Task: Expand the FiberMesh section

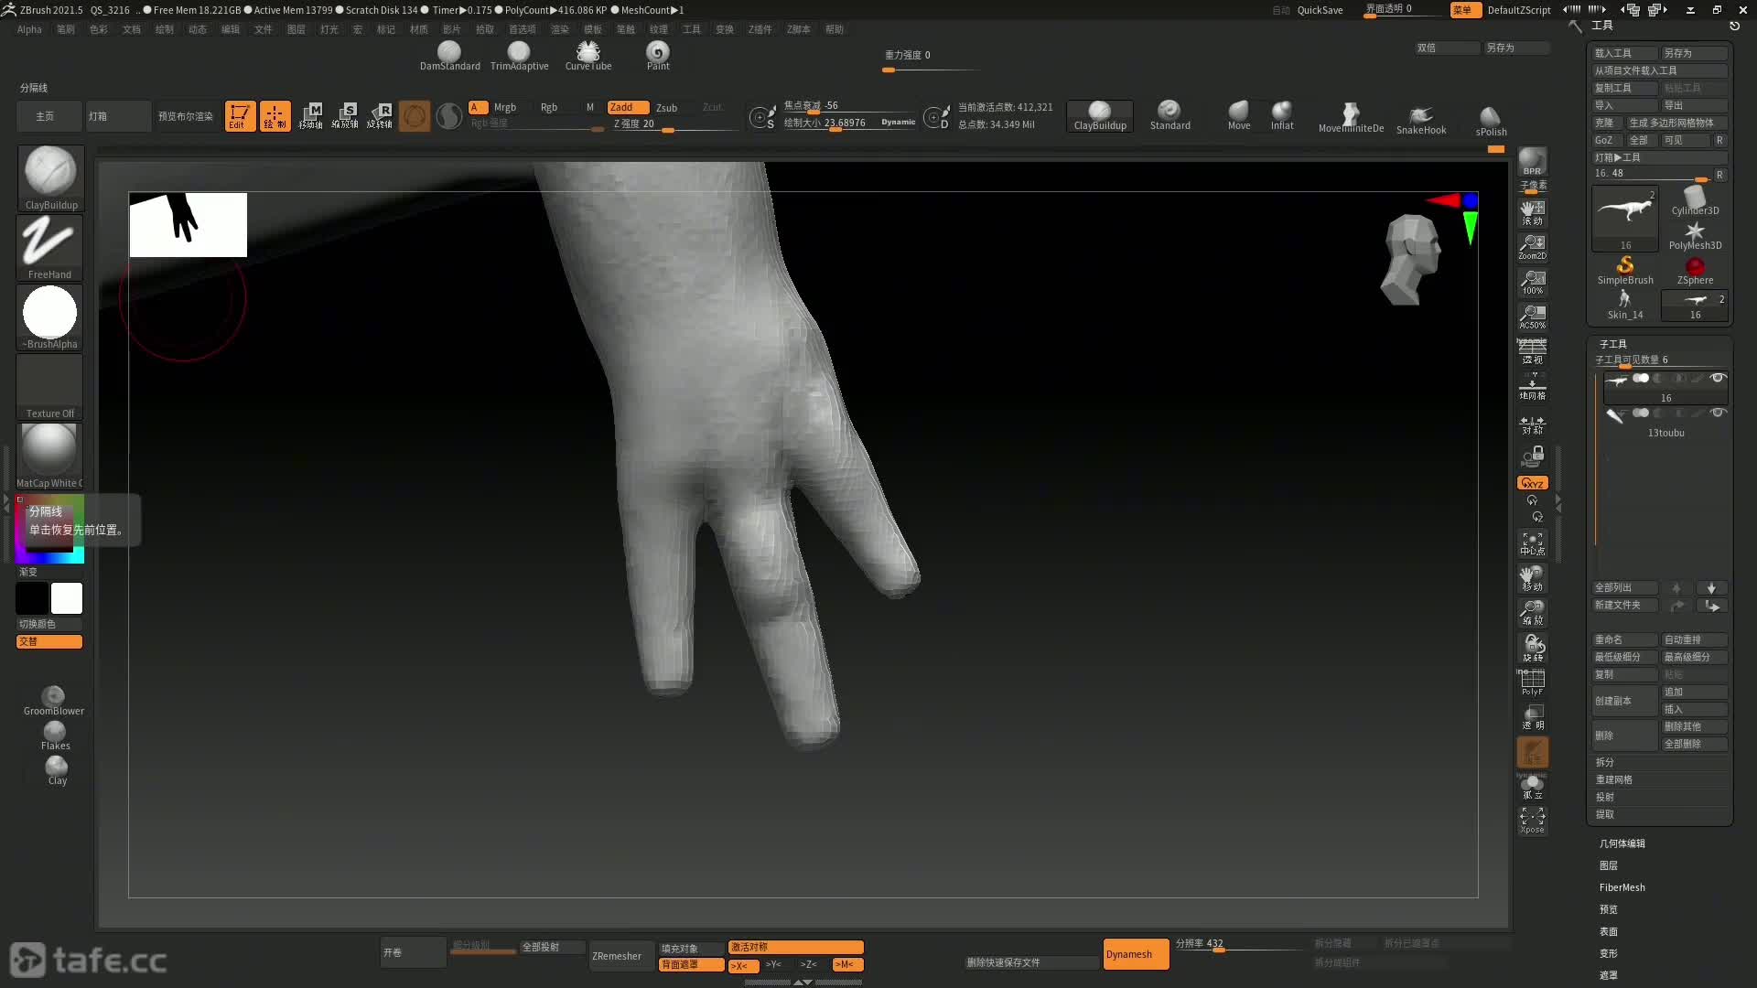Action: click(1622, 887)
